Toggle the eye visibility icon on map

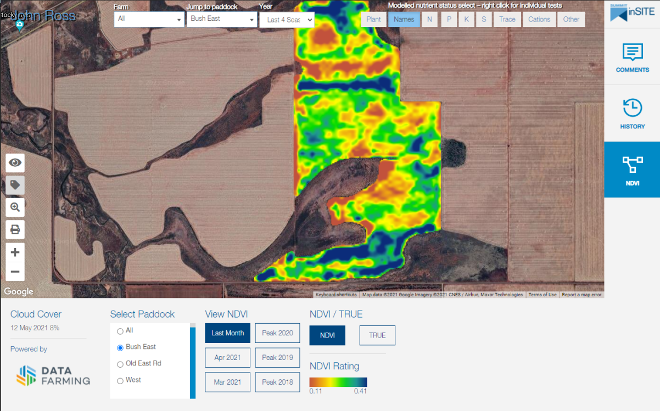click(15, 163)
